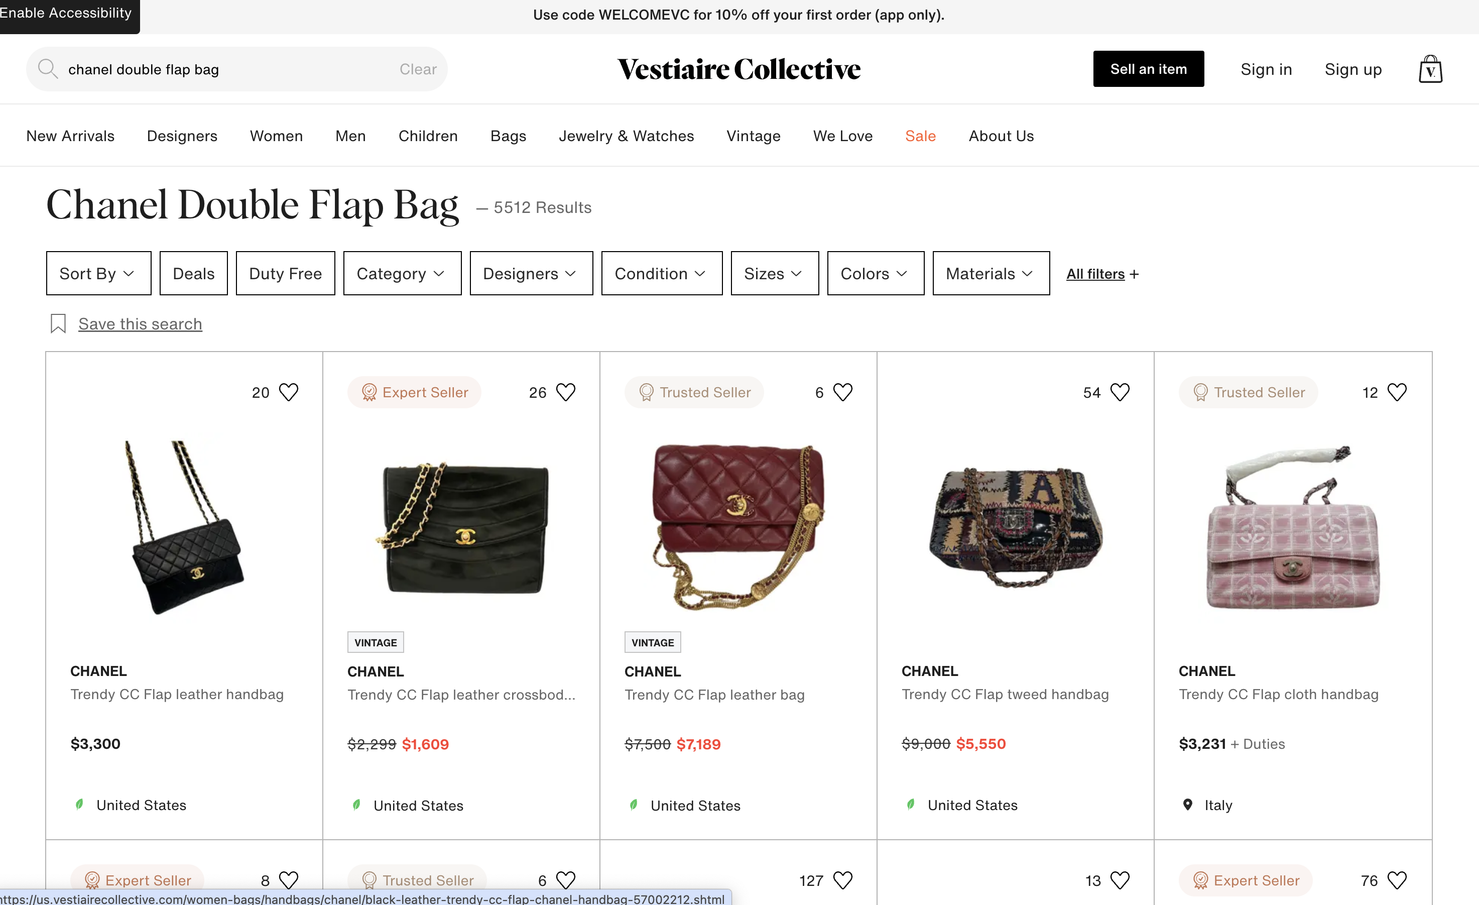Click the search magnifier icon
The width and height of the screenshot is (1479, 905).
[47, 68]
